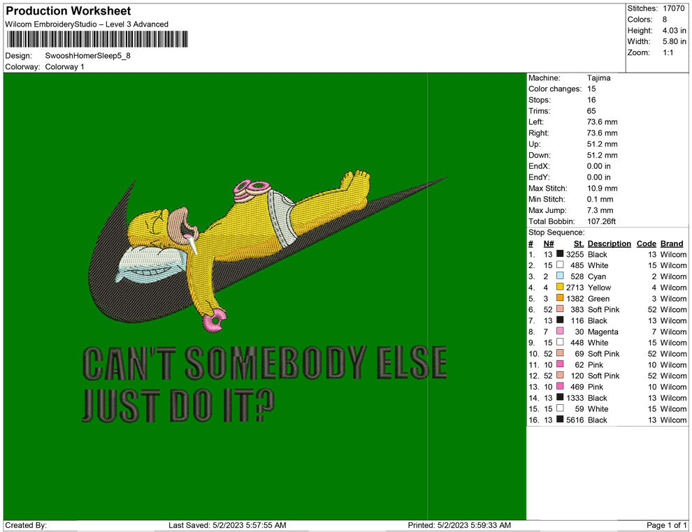Click the barcode below the Wilcom title
Image resolution: width=692 pixels, height=532 pixels.
(97, 39)
